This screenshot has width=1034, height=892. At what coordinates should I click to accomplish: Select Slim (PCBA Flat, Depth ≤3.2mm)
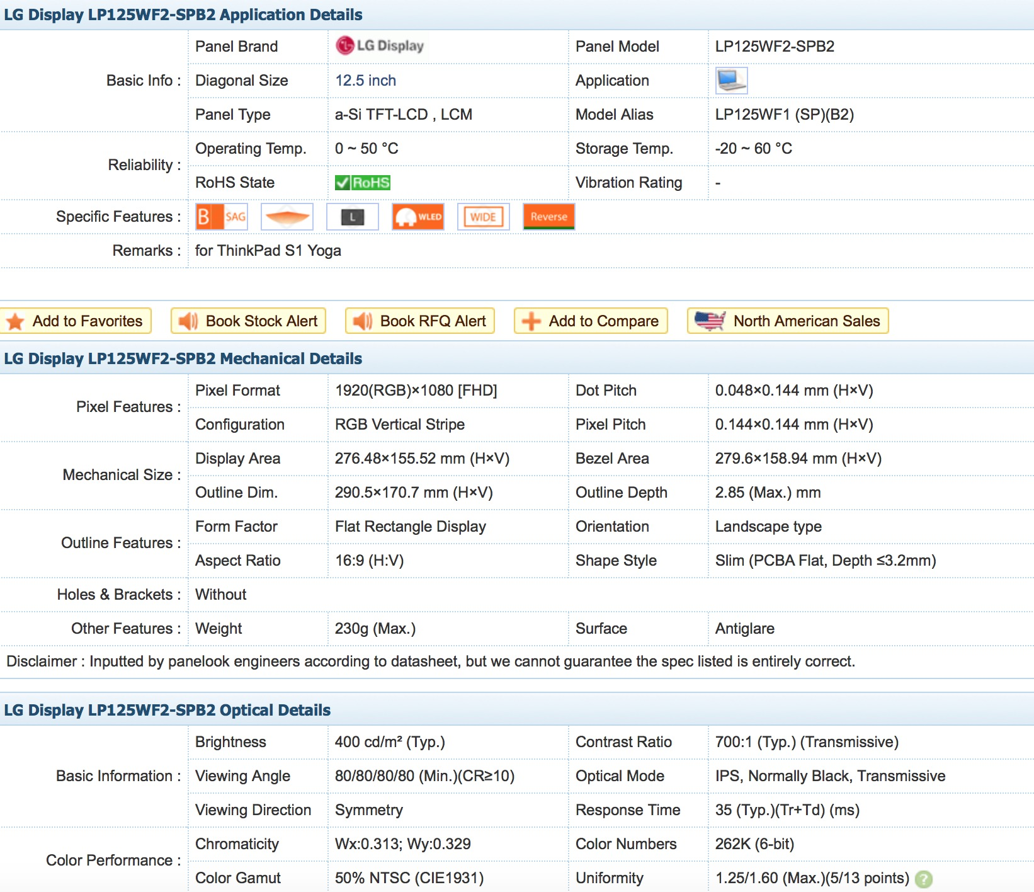click(x=826, y=561)
